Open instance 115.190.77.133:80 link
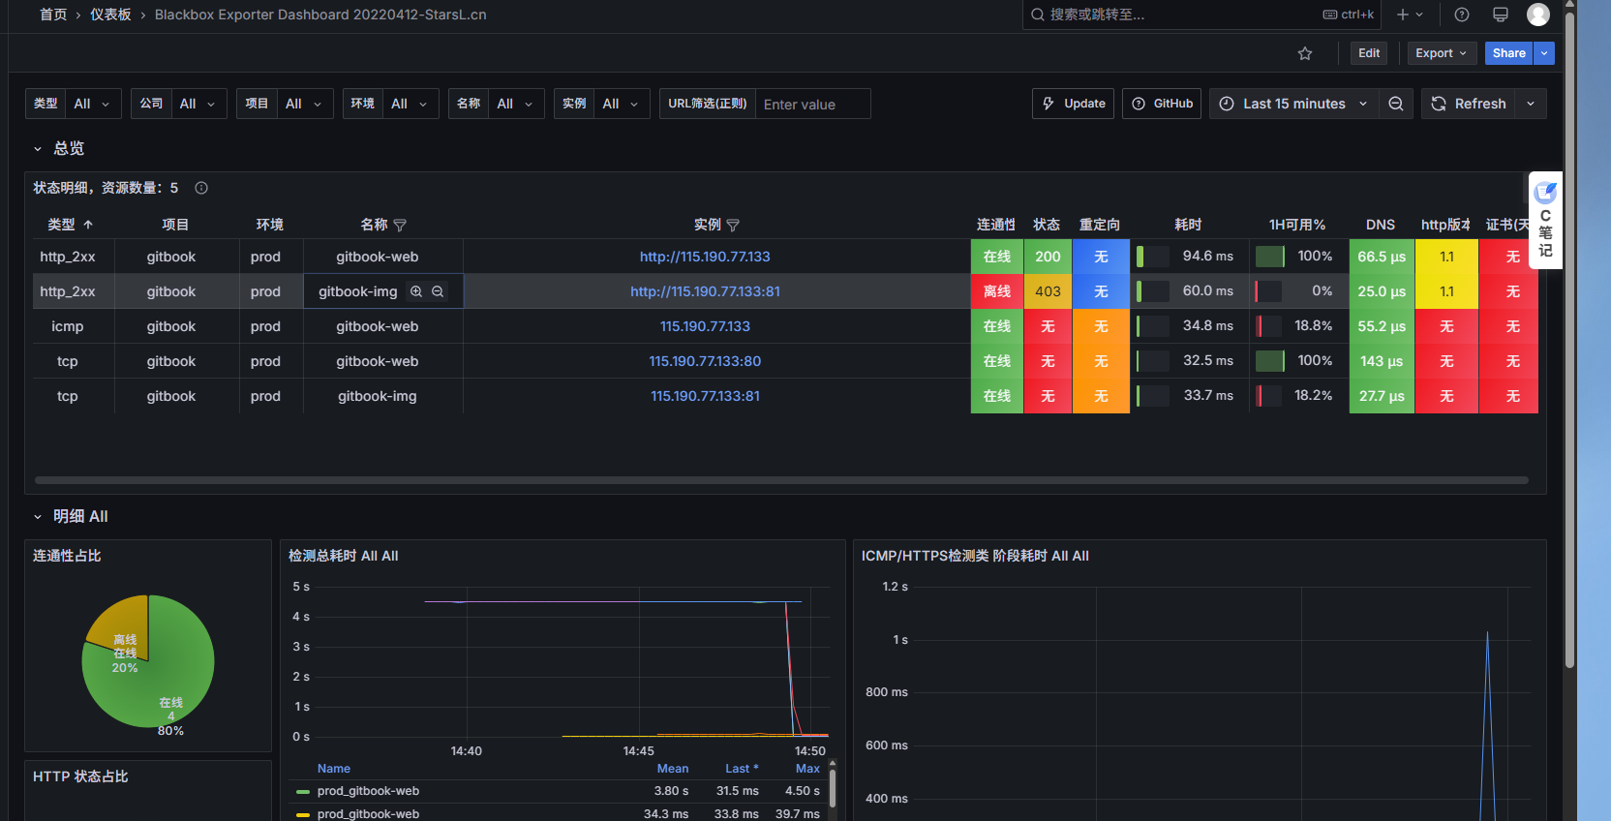Screen dimensions: 1611x821 point(705,361)
